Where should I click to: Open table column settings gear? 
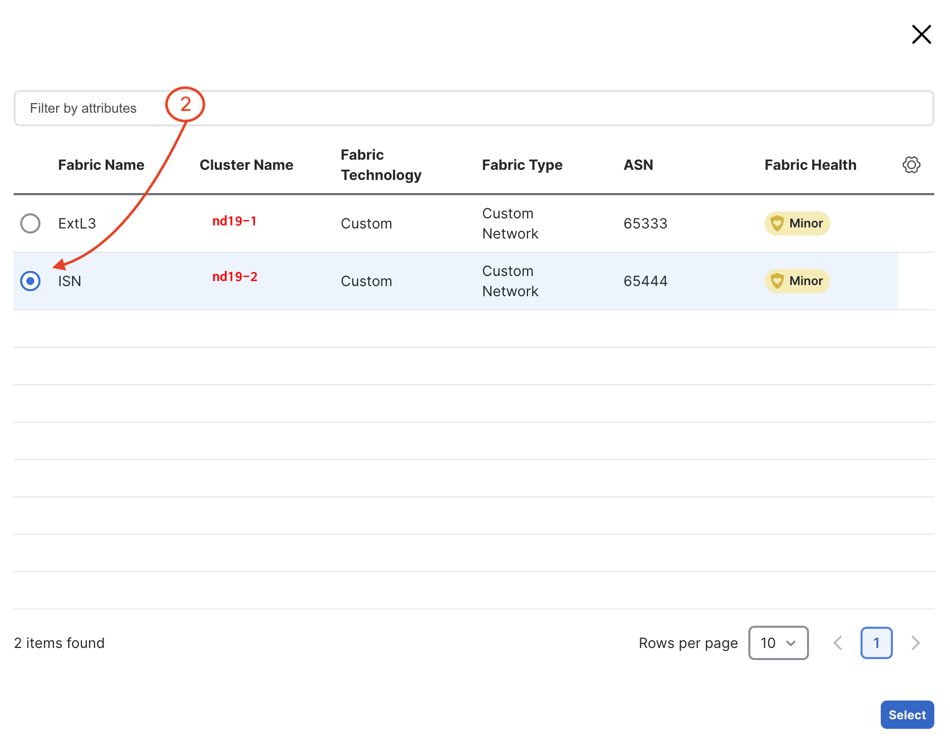point(911,165)
